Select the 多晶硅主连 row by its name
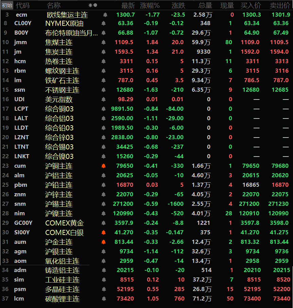Image resolution: width=293 pixels, height=308 pixels. [62, 289]
